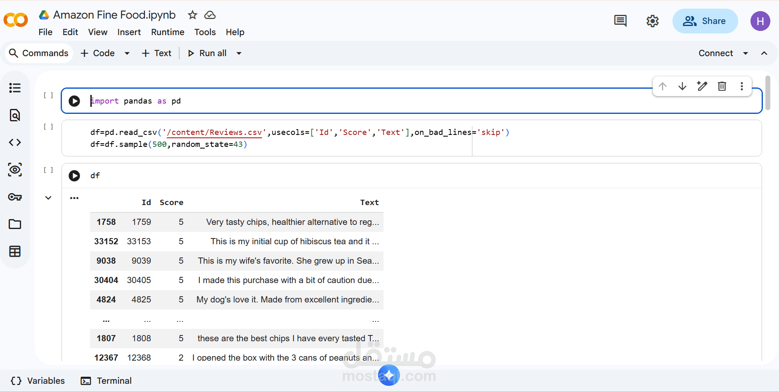Open the Table of contents sidebar icon
This screenshot has height=392, width=779.
click(15, 88)
